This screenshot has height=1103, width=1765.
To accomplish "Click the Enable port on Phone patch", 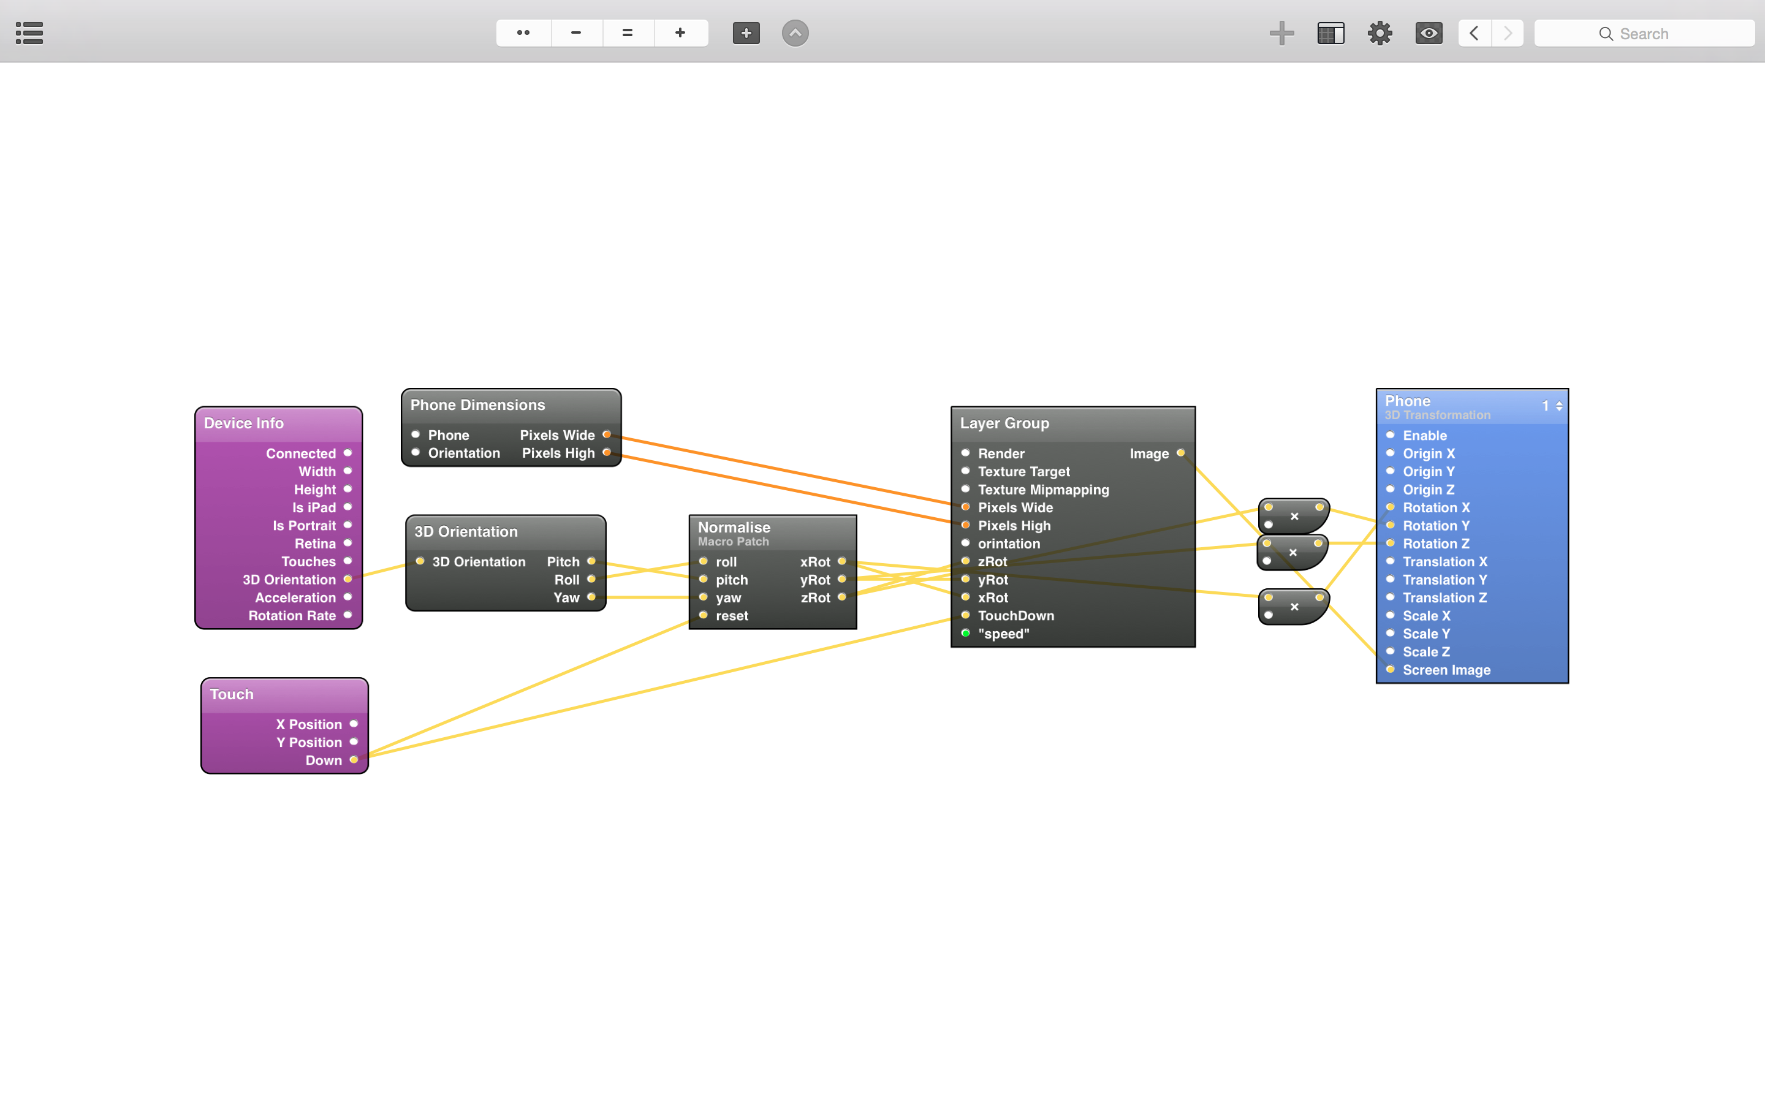I will tap(1390, 436).
